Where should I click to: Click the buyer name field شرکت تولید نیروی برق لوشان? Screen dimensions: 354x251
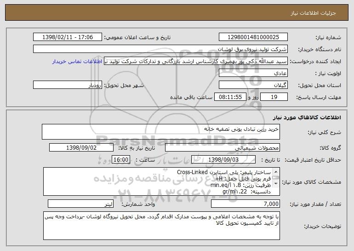click(160, 49)
